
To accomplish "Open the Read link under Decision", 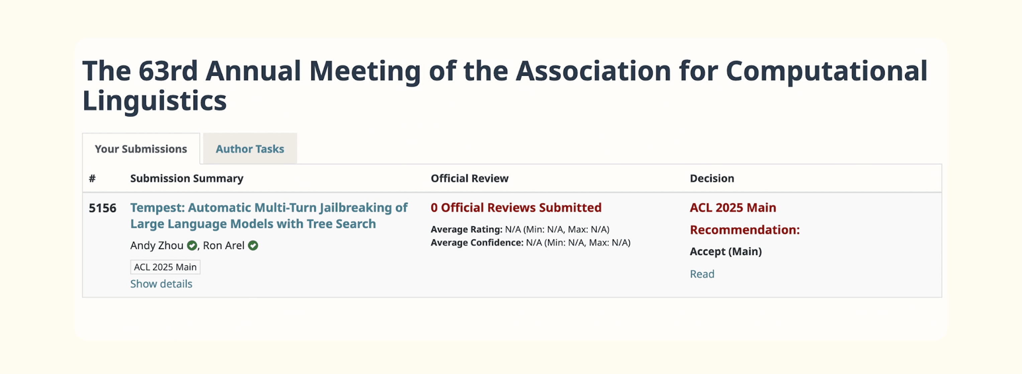I will tap(702, 274).
